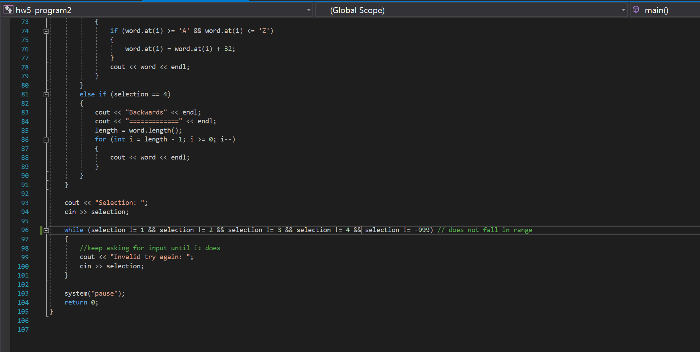Click the 'Z' character literal on line 74
The image size is (700, 352).
(x=264, y=31)
